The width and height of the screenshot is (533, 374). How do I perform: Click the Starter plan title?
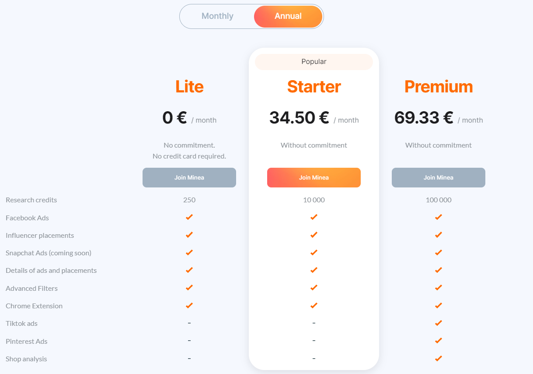(x=314, y=87)
